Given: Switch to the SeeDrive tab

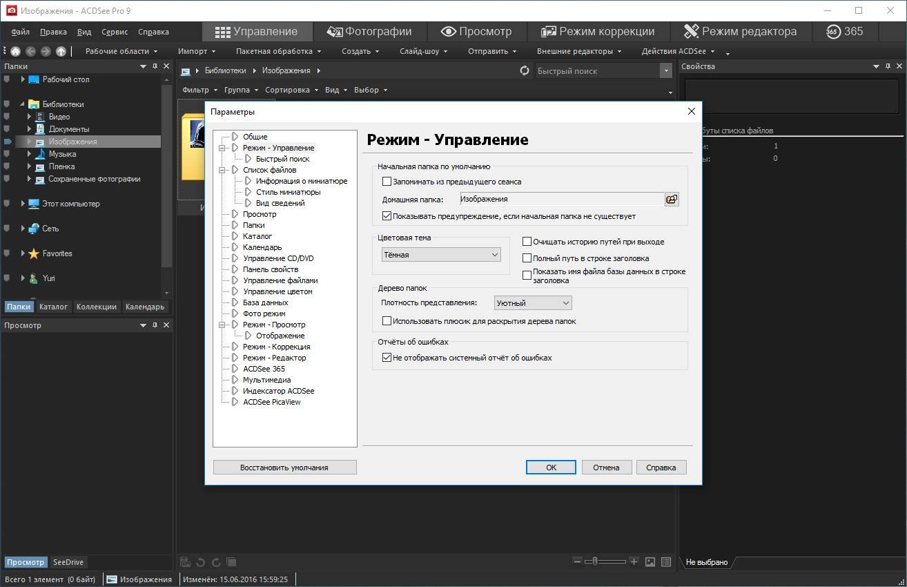Looking at the screenshot, I should (x=68, y=562).
